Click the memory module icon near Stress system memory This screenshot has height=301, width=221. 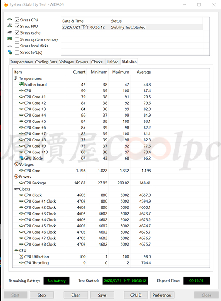click(x=10, y=39)
